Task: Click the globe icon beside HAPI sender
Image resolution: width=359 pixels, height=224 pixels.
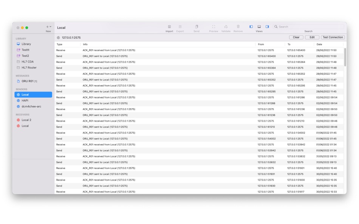Action: coord(18,100)
